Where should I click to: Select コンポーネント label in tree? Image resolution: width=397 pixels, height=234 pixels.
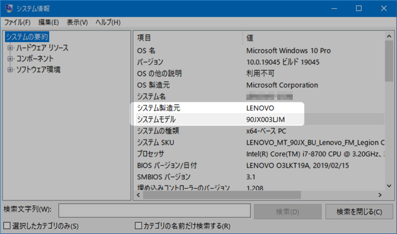(35, 59)
